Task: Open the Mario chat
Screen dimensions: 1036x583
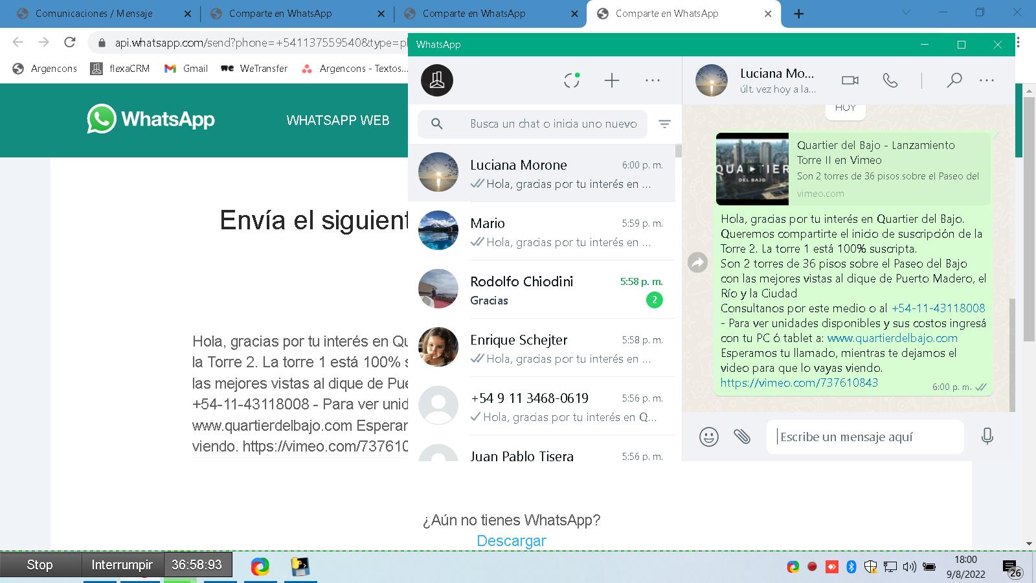Action: click(x=541, y=231)
